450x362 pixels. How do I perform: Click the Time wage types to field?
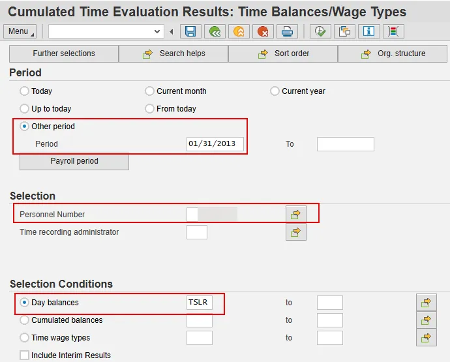[x=330, y=338]
